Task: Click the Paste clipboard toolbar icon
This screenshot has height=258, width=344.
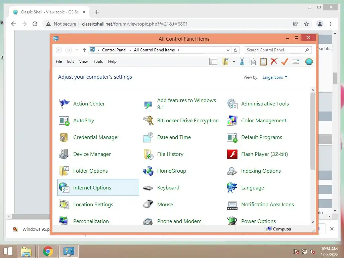Action: pyautogui.click(x=263, y=62)
